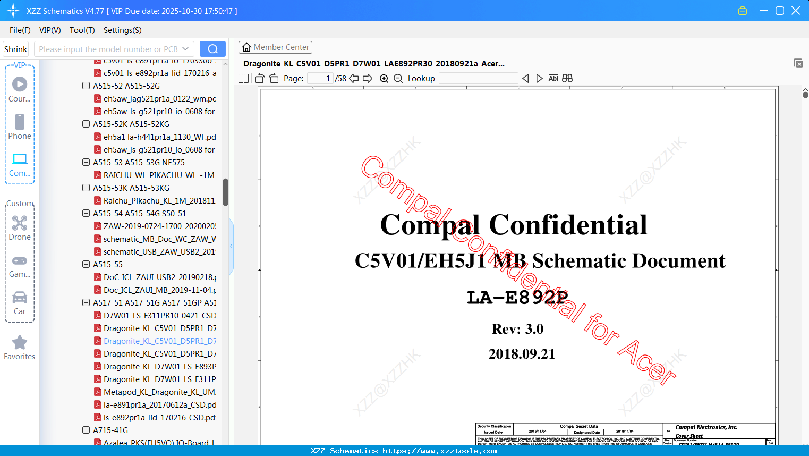Collapse the file tree panel handle
The width and height of the screenshot is (809, 456).
coord(231,246)
